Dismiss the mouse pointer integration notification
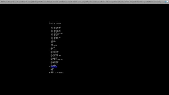This screenshot has width=169, height=95. (165, 2)
